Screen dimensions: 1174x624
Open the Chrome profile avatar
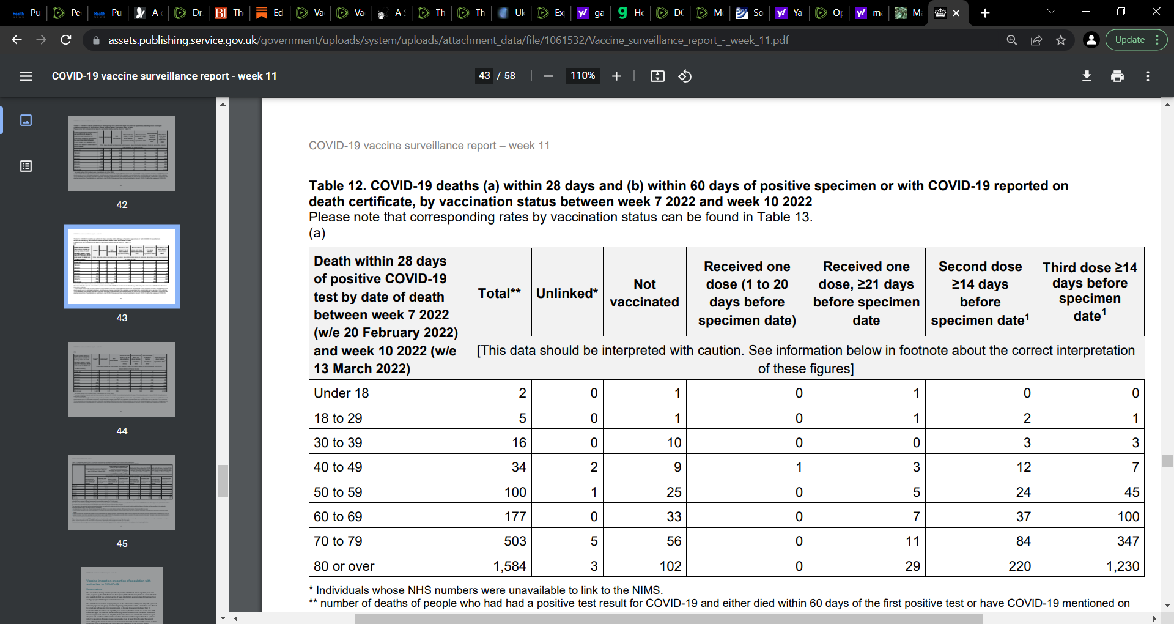[x=1091, y=40]
